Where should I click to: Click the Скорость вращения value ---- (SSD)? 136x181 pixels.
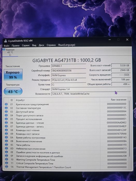click(x=121, y=75)
